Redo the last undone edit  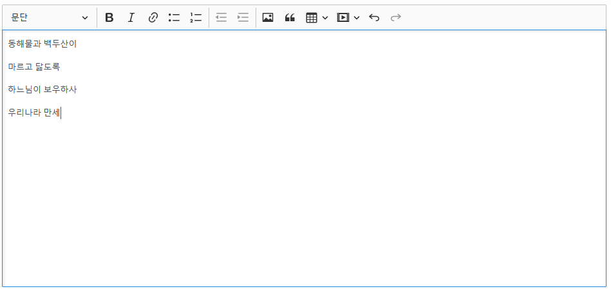[396, 17]
